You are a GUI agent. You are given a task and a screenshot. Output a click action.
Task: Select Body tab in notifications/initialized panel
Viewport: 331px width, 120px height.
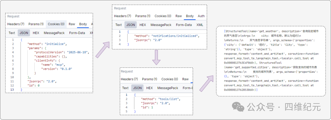click(190, 16)
